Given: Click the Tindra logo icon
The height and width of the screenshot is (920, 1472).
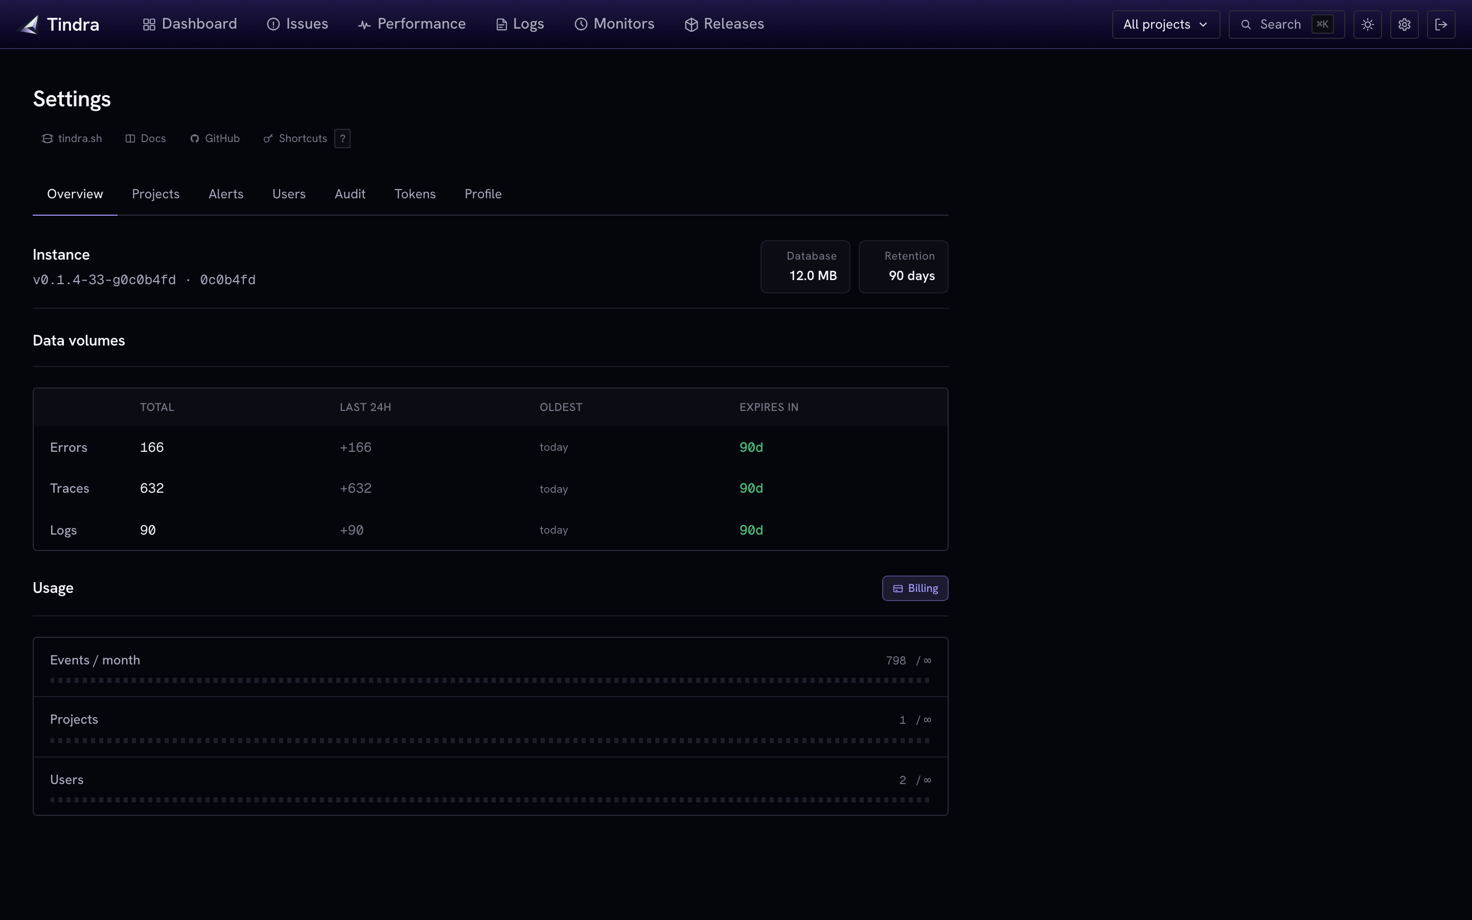Looking at the screenshot, I should [x=29, y=25].
